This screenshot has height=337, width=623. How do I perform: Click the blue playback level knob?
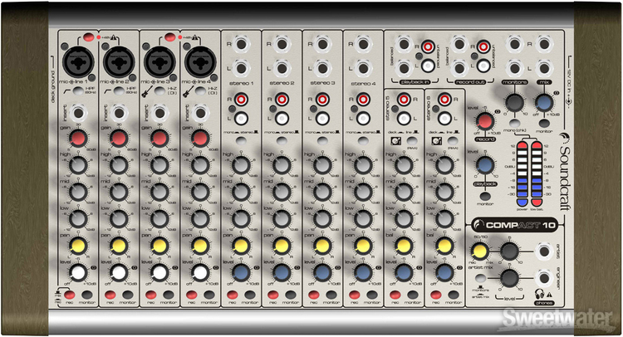click(485, 165)
